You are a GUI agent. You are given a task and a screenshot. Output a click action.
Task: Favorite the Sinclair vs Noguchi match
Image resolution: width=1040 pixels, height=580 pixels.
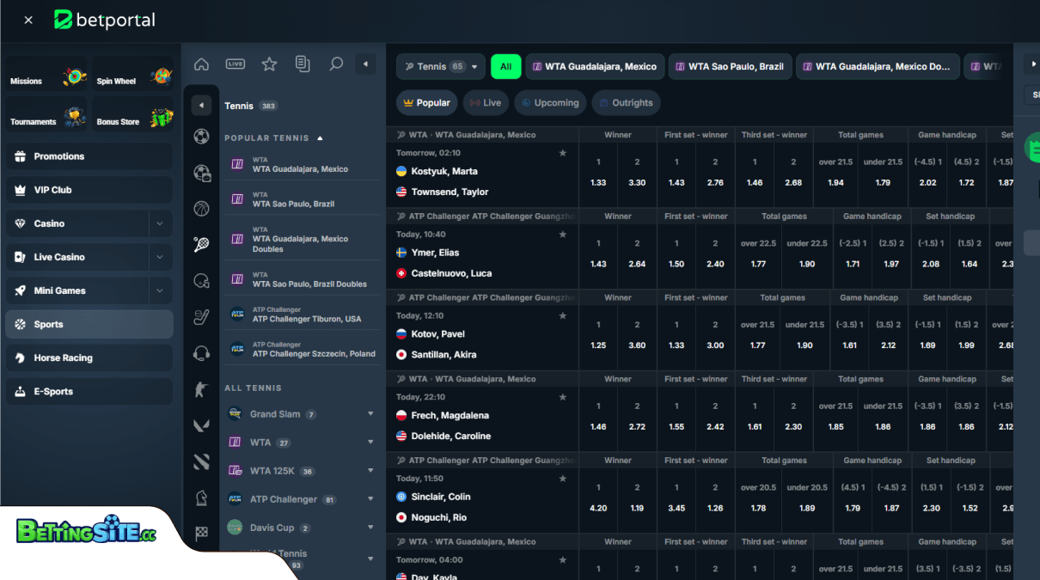[x=563, y=479]
